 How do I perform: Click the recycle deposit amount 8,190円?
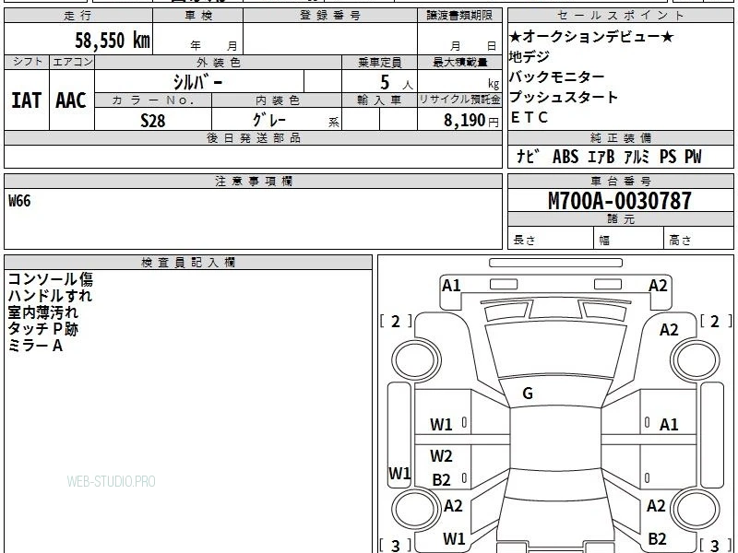point(471,121)
